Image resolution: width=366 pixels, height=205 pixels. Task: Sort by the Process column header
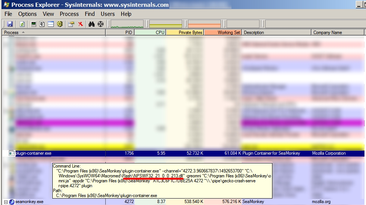click(x=54, y=33)
